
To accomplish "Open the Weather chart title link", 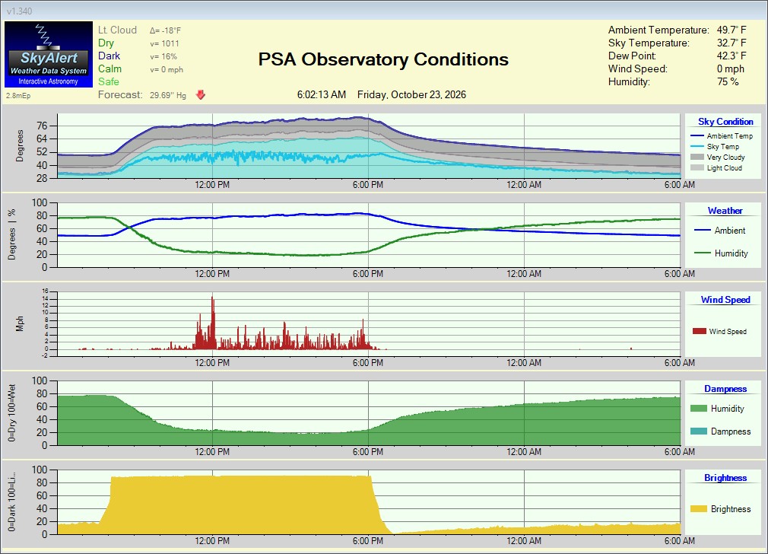I will [x=725, y=211].
